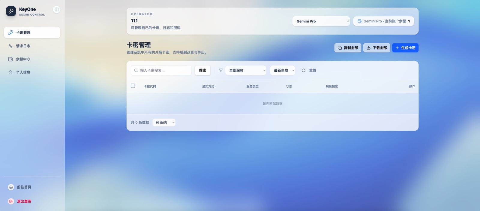Click the KeyOne key logo icon

pos(11,11)
